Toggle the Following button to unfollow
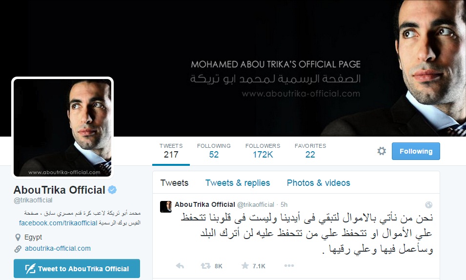The height and width of the screenshot is (280, 466). pos(416,151)
